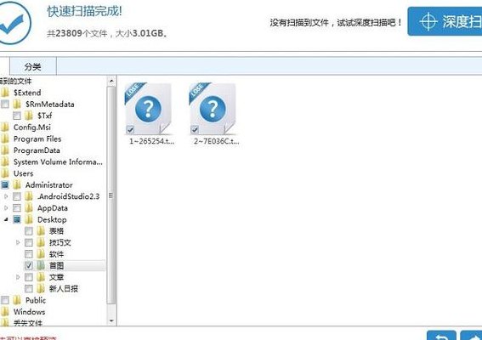Click the 新人日报 folder icon
The width and height of the screenshot is (482, 340).
click(x=41, y=289)
